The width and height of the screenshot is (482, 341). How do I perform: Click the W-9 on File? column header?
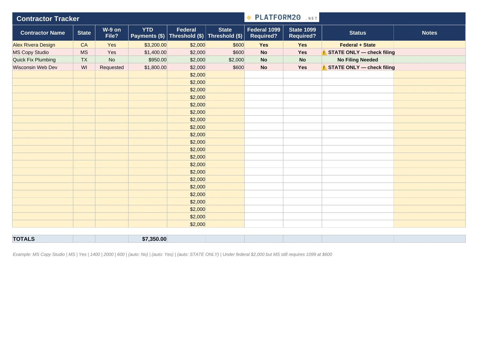coord(112,33)
